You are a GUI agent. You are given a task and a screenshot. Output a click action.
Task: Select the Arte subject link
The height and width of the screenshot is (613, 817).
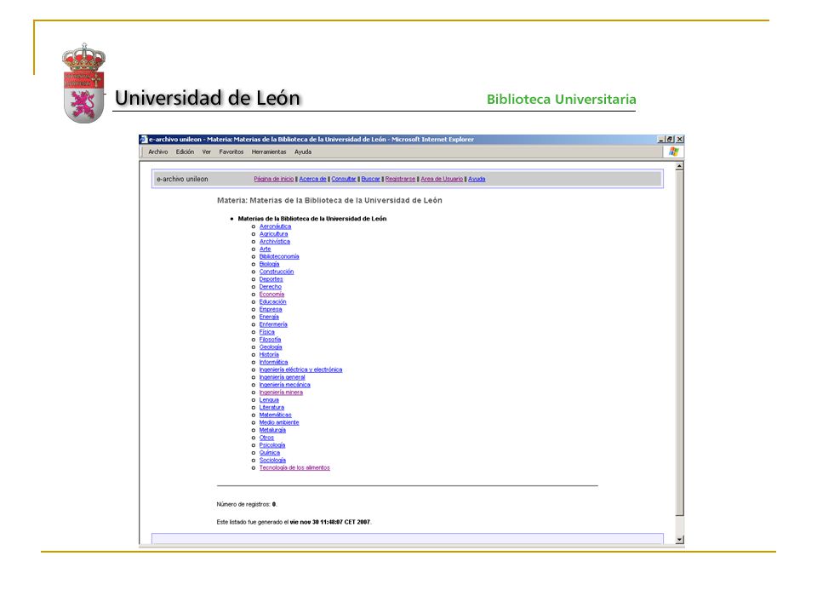(266, 249)
